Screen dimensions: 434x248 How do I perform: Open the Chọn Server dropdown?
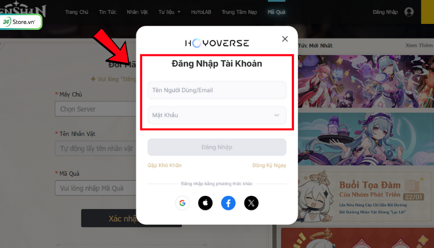click(96, 109)
